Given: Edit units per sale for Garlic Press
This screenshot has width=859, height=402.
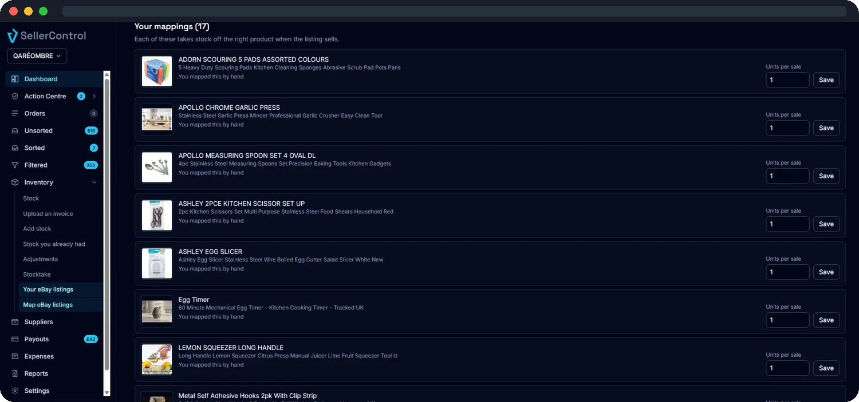Looking at the screenshot, I should point(787,128).
